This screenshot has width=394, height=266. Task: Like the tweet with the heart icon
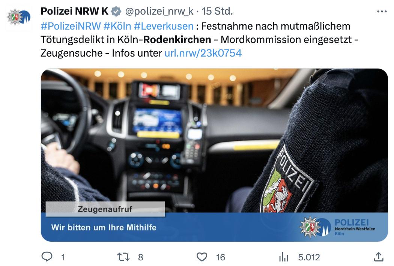[202, 257]
